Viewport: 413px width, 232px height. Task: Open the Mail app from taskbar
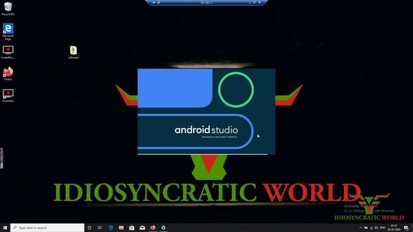[142, 227]
